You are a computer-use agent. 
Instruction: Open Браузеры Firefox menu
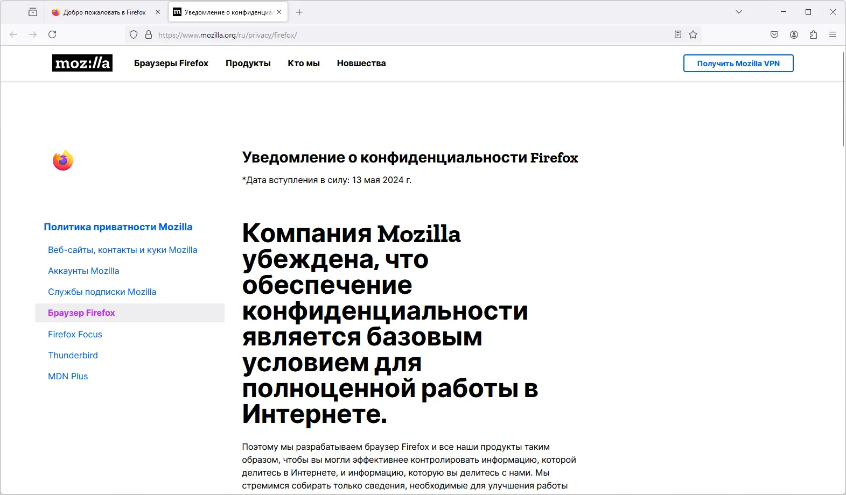(171, 63)
